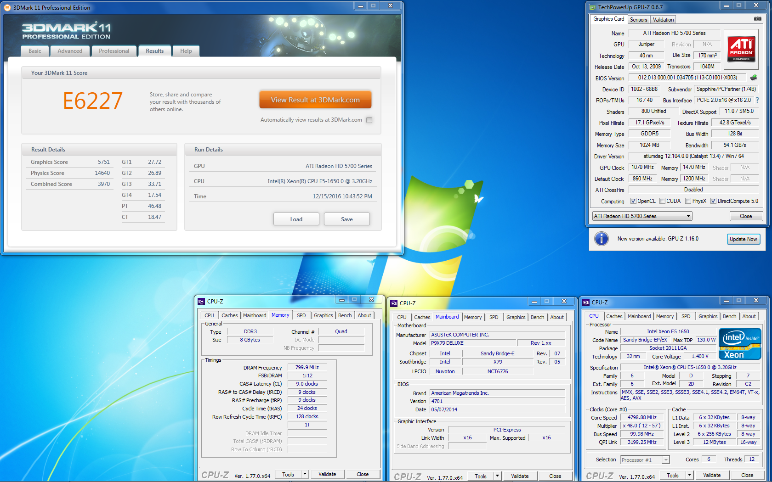Click the CAS# Latency 9.0 clocks value
The height and width of the screenshot is (482, 772).
tap(307, 384)
